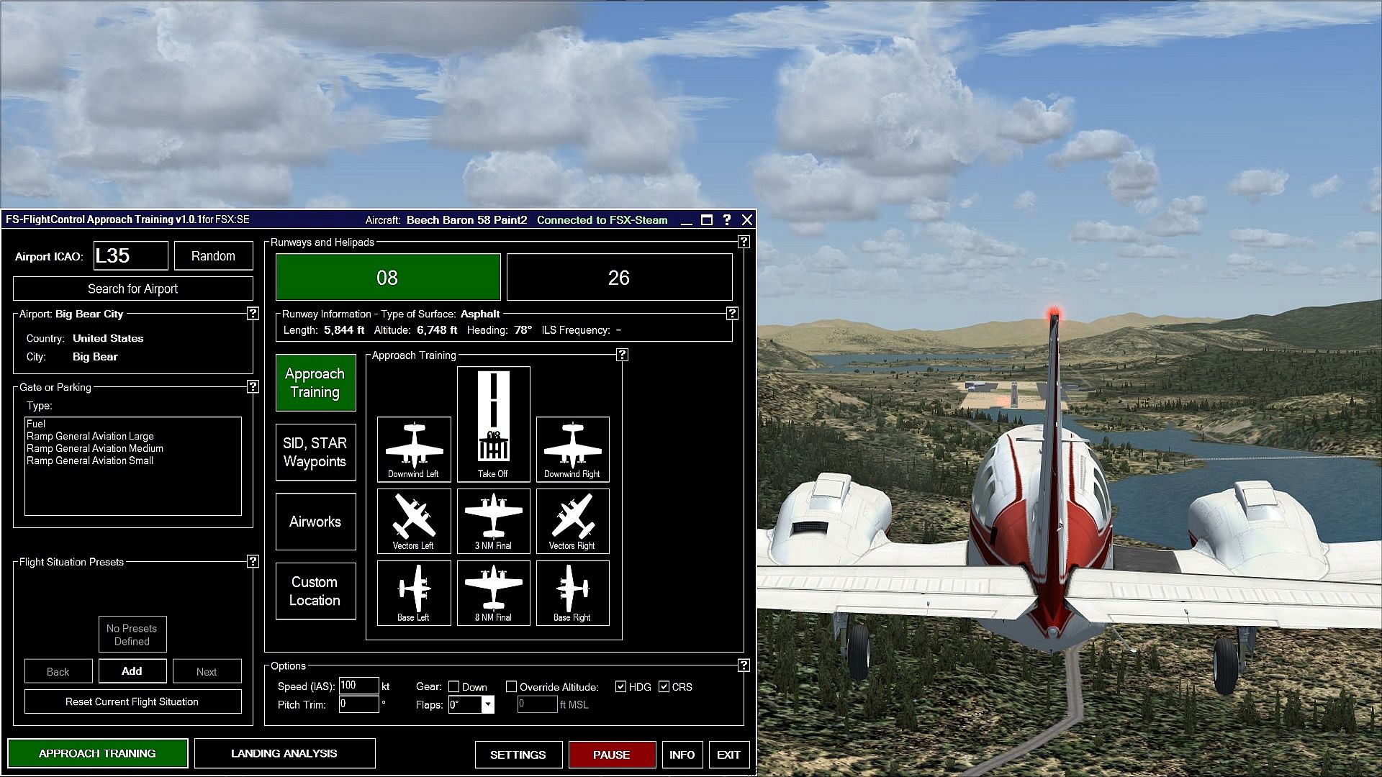Toggle the Override Altitude checkbox
The image size is (1382, 777).
[x=512, y=687]
